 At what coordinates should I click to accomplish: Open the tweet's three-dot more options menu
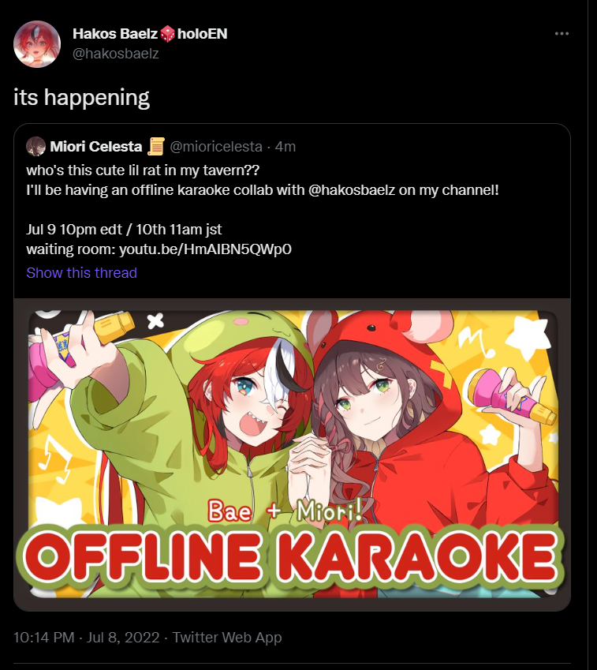point(562,34)
